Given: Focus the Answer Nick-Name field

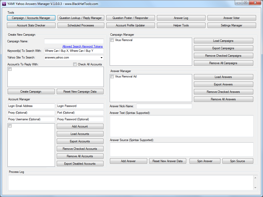Looking at the screenshot, I should [164, 106].
